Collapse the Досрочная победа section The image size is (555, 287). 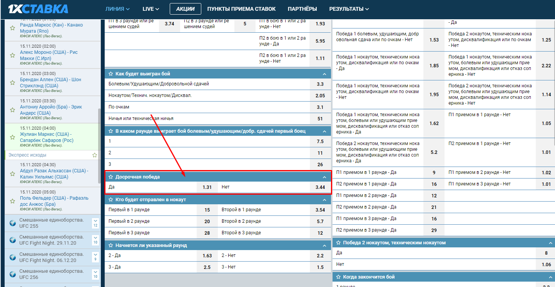[x=324, y=177]
